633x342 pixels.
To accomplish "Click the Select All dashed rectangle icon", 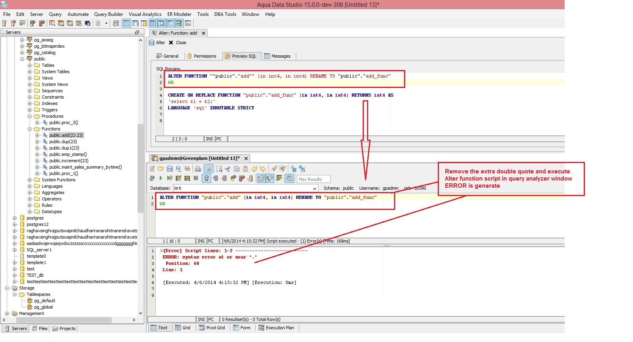I will [x=219, y=169].
